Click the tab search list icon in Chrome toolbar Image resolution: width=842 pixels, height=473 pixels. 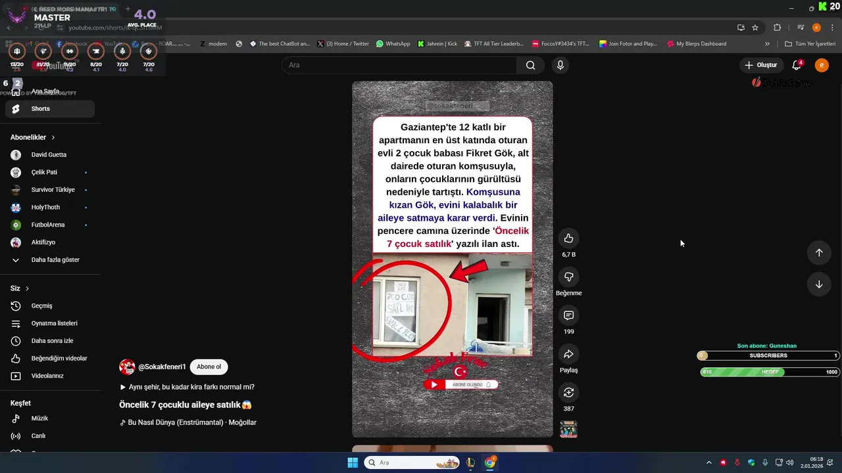[x=801, y=28]
